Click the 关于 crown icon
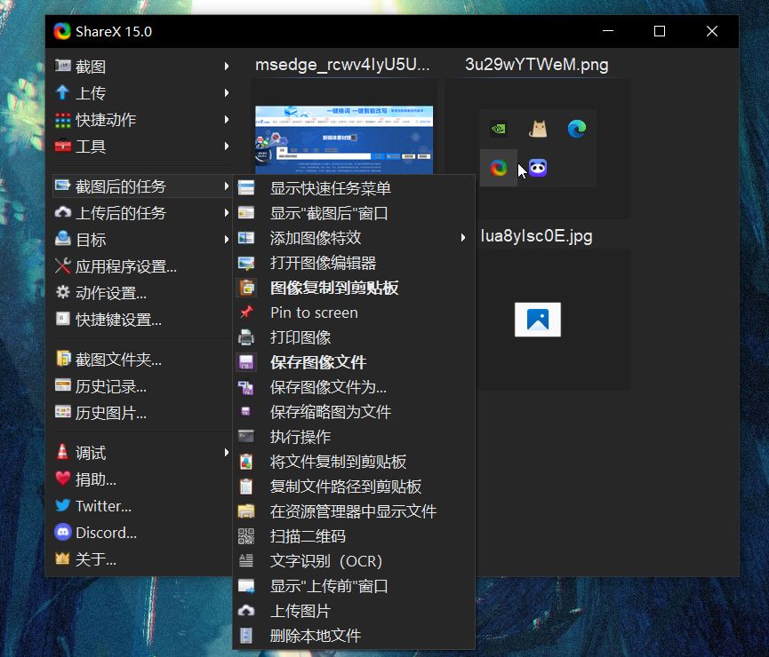 [x=63, y=558]
